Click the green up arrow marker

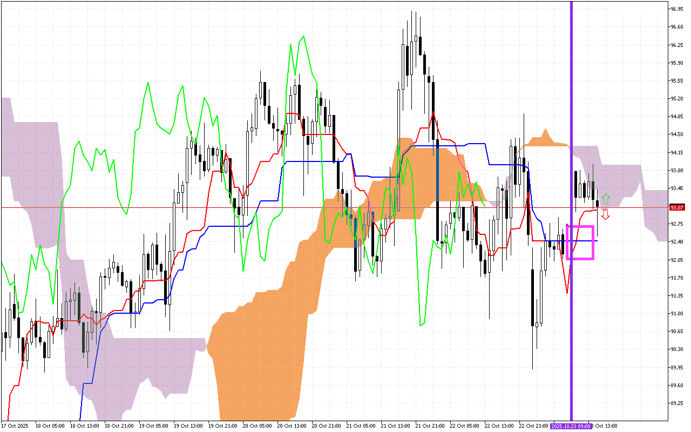[606, 198]
